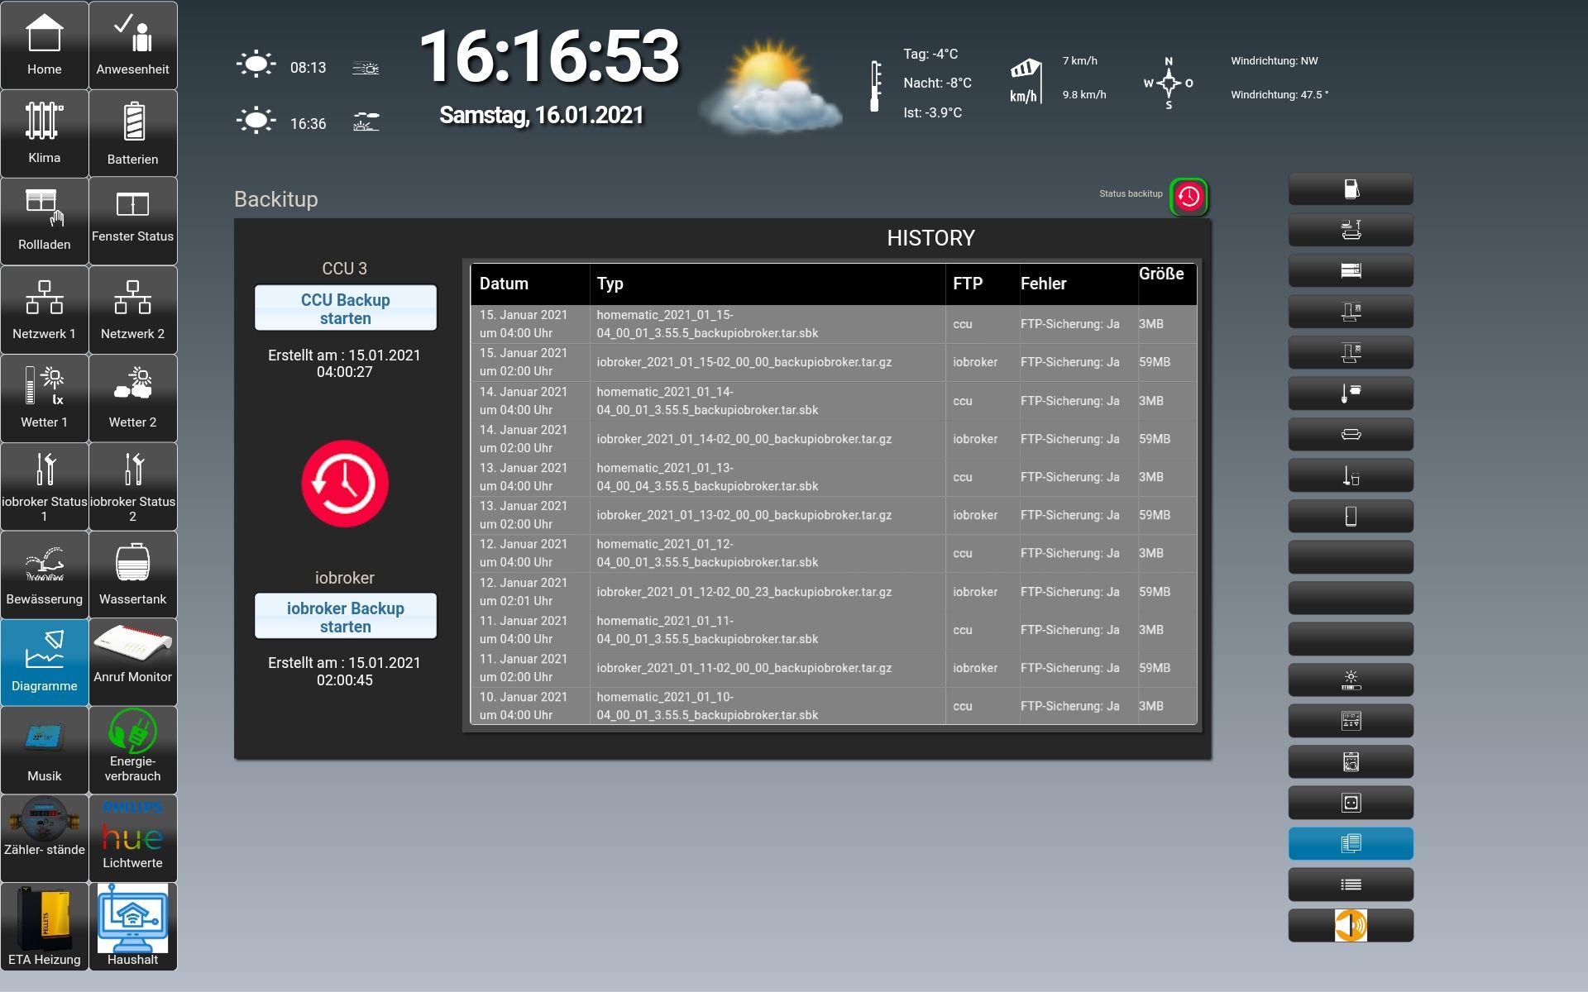Open the ETA Heizung tile
This screenshot has width=1588, height=992.
click(45, 926)
